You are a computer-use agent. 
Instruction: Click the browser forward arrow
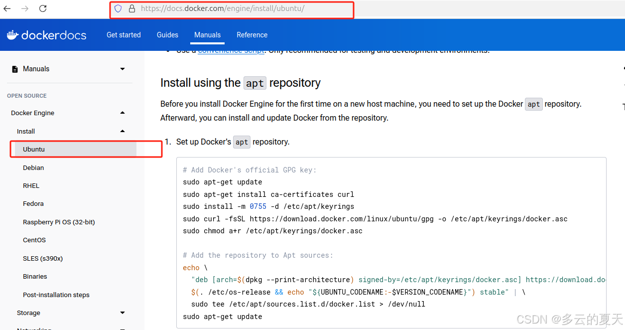(25, 8)
